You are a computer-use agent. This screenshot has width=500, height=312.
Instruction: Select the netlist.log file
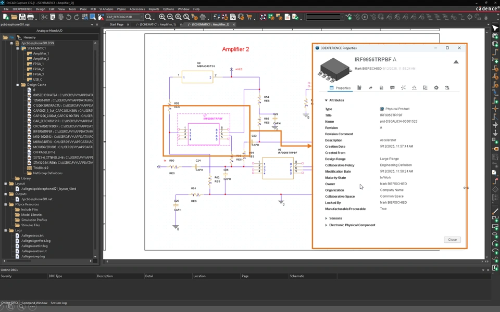pyautogui.click(x=34, y=246)
